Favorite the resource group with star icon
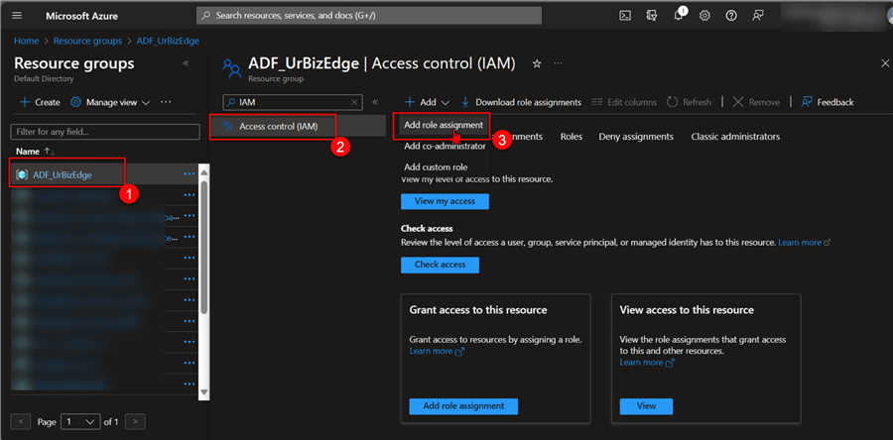This screenshot has width=893, height=440. click(537, 63)
